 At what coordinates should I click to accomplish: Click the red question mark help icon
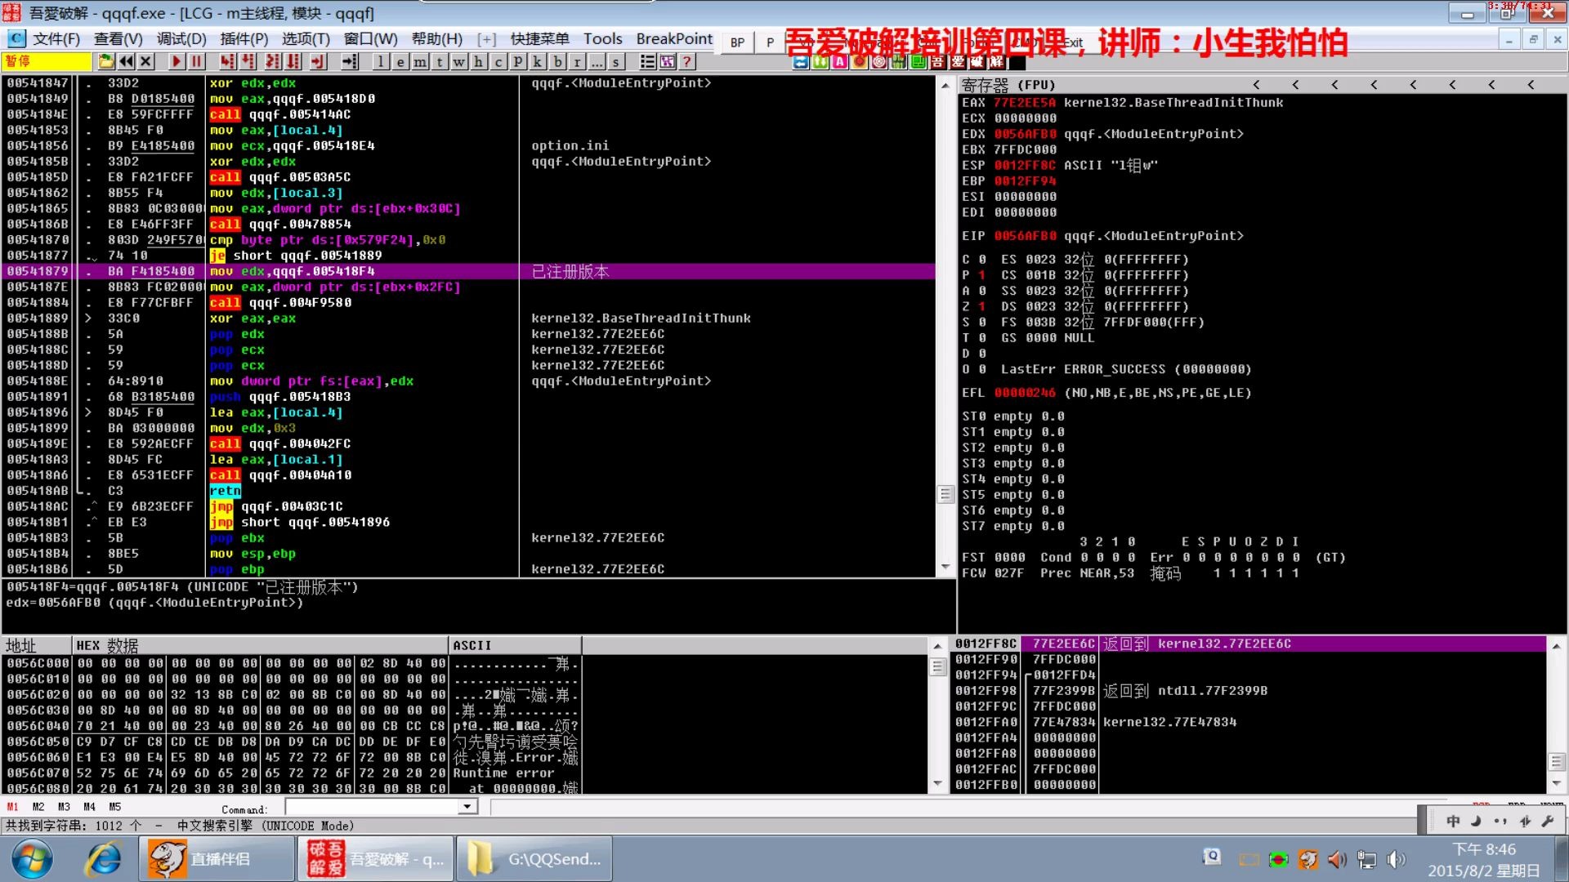pos(686,61)
